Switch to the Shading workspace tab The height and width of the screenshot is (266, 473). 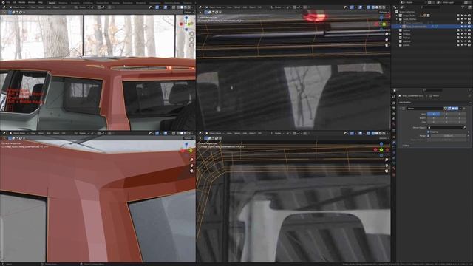115,3
